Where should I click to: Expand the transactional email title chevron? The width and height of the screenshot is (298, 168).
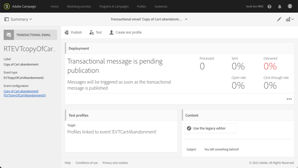pos(186,19)
